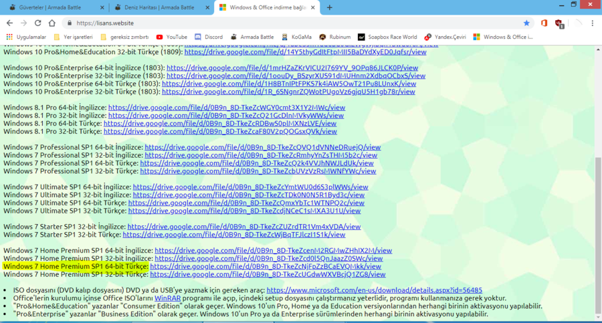
Task: Open Windows 8.1 Pro 64-bit İngilizce link
Action: click(227, 108)
